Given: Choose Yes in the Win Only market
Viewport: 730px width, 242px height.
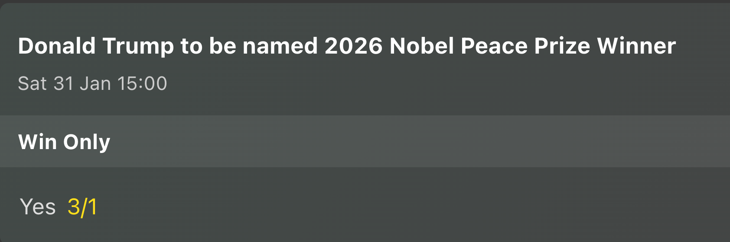Looking at the screenshot, I should [x=38, y=207].
